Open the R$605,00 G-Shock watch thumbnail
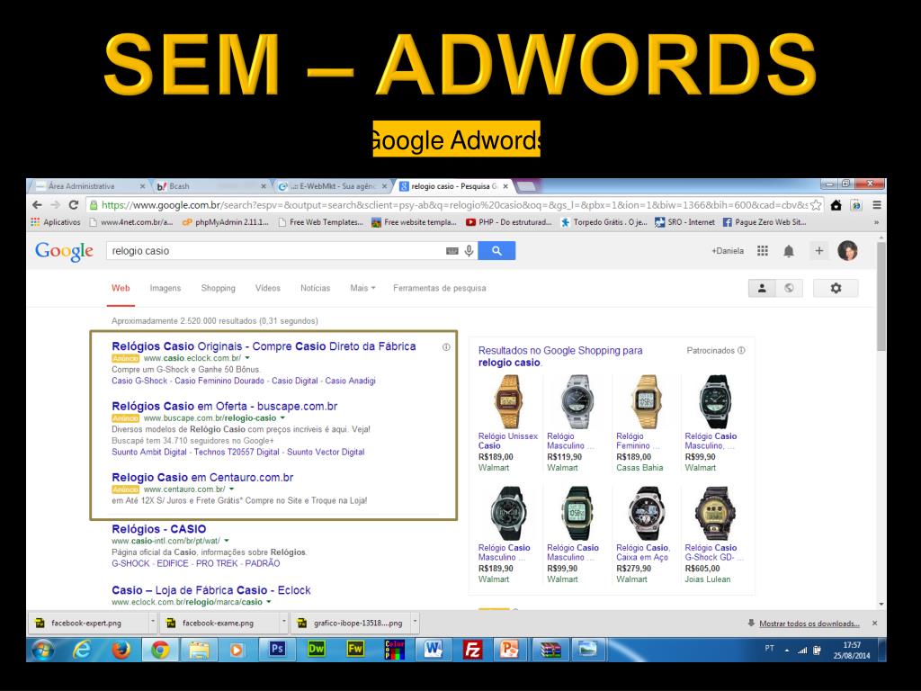Screen dimensions: 921x691 click(x=714, y=514)
